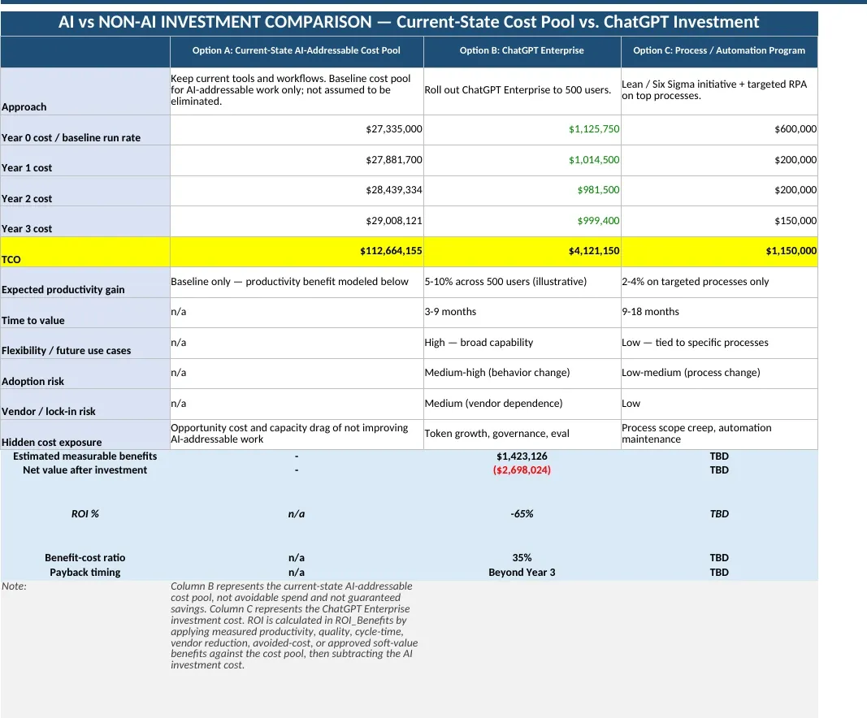Select Option C Year 1 cost $200,000
This screenshot has width=867, height=718.
(719, 160)
